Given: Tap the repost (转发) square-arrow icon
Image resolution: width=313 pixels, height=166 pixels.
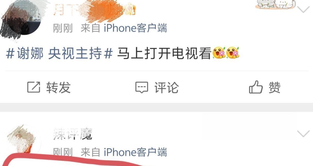Looking at the screenshot, I should point(34,87).
